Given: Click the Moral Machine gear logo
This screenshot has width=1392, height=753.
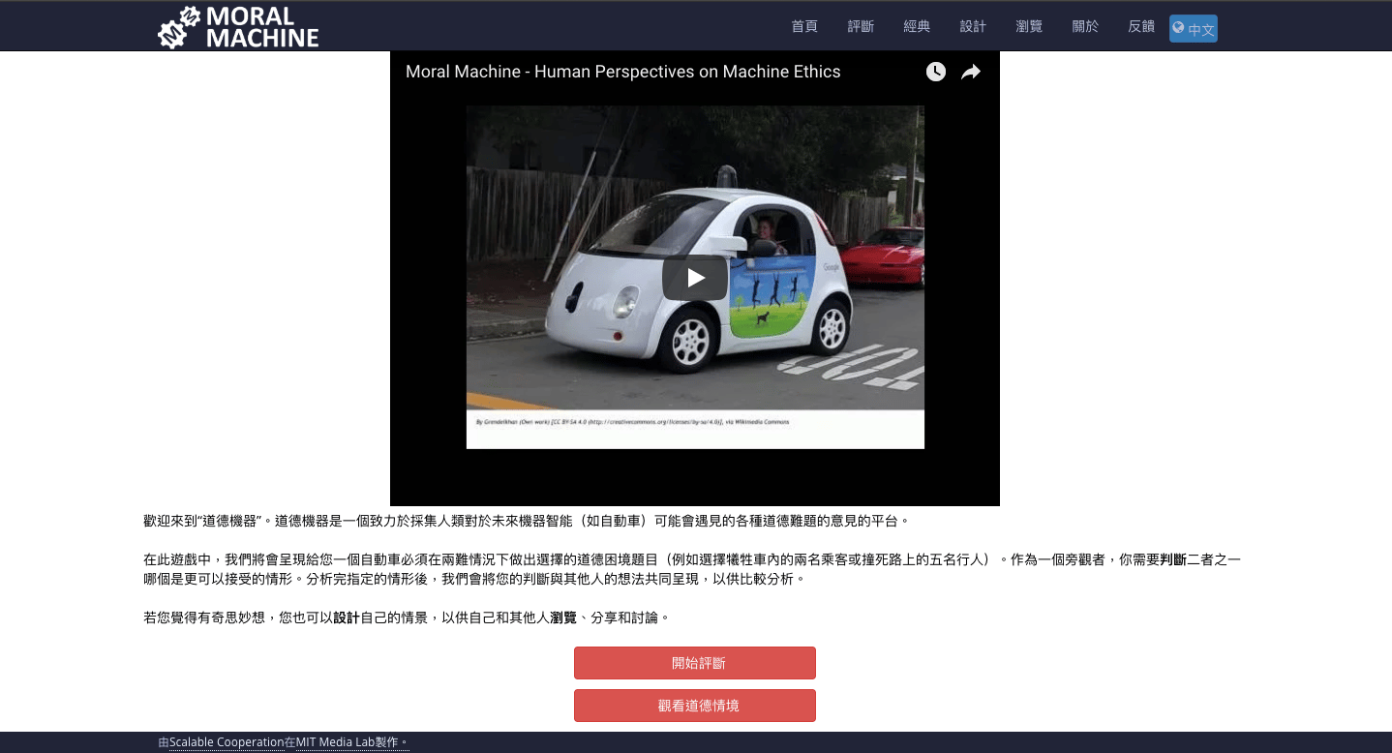Looking at the screenshot, I should pyautogui.click(x=179, y=27).
